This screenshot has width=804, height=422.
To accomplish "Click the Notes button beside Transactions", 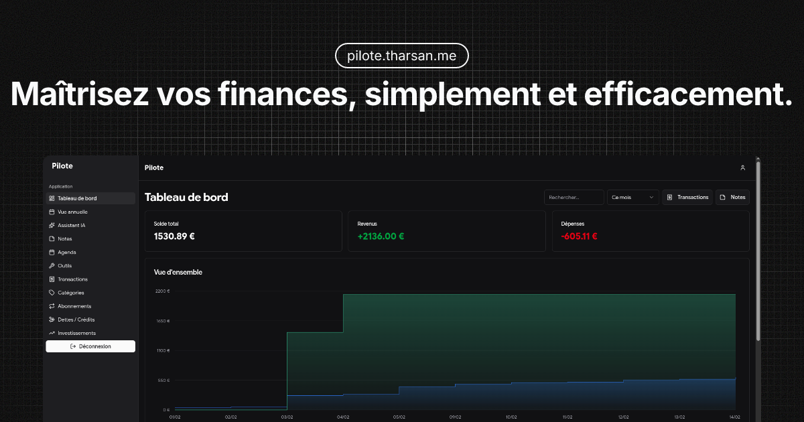I will pyautogui.click(x=732, y=197).
